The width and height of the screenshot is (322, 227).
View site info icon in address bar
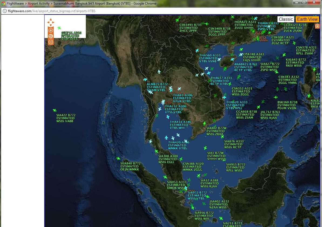coord(5,11)
